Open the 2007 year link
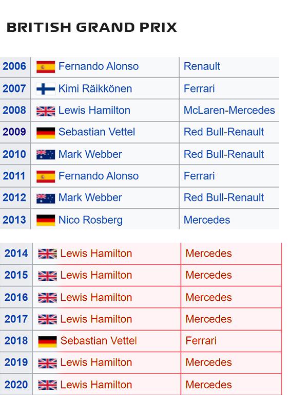Viewport: 308px width, 399px height. point(14,88)
